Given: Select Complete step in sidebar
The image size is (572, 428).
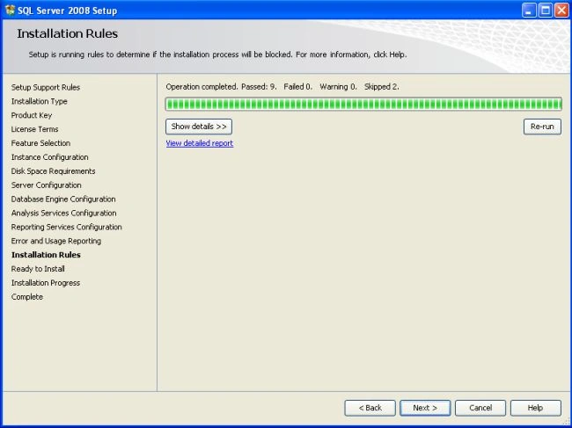Looking at the screenshot, I should [27, 297].
